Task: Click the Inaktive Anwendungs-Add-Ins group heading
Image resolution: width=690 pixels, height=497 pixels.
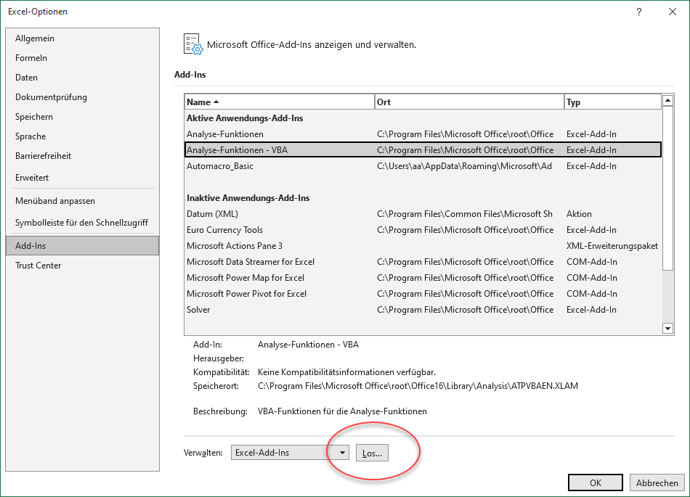Action: point(248,198)
